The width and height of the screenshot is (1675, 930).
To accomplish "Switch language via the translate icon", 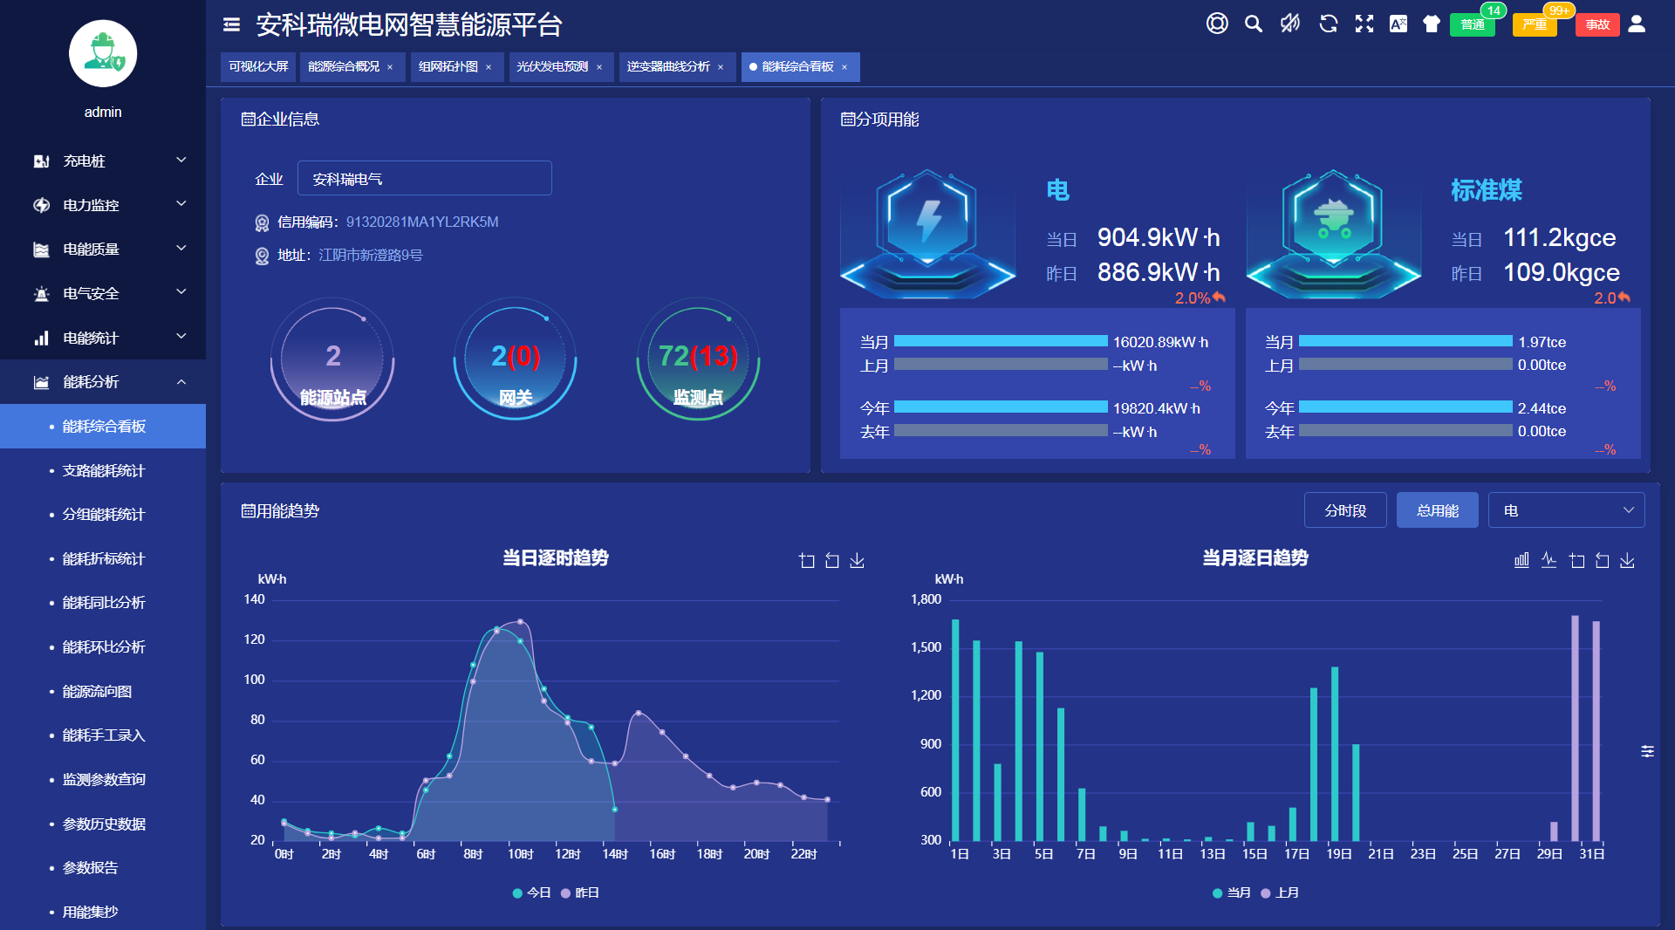I will point(1398,24).
